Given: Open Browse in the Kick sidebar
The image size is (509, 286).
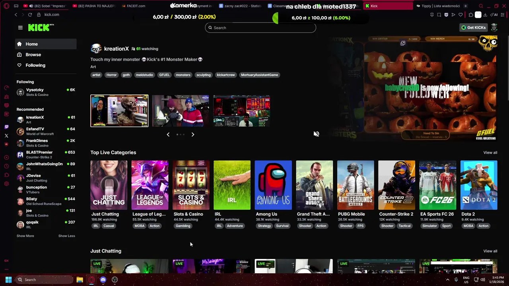Looking at the screenshot, I should coord(46,55).
